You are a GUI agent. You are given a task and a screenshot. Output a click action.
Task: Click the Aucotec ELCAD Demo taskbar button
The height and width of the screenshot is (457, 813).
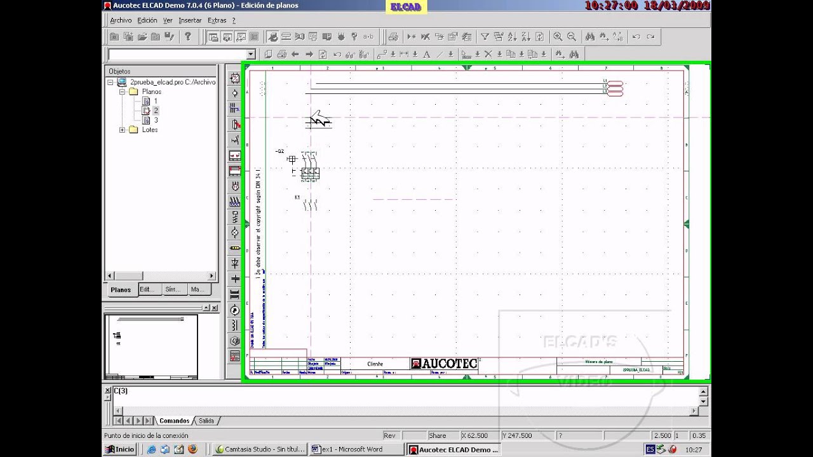454,449
